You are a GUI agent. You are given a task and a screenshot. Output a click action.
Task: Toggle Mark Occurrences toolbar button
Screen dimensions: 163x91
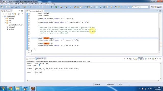(x=89, y=7)
